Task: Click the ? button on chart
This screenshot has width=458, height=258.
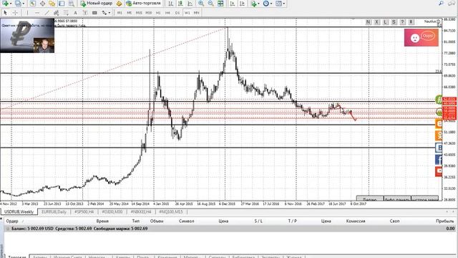Action: click(402, 22)
